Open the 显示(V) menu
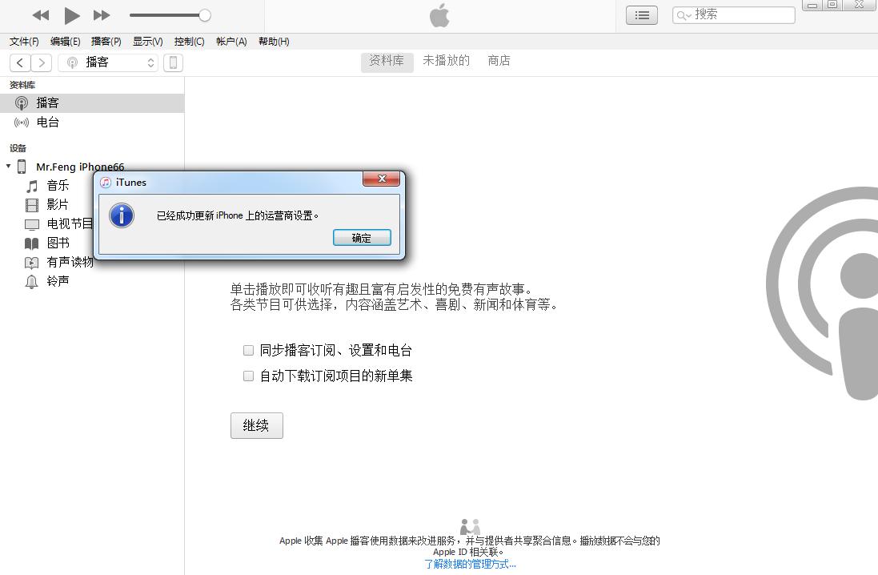 tap(148, 42)
